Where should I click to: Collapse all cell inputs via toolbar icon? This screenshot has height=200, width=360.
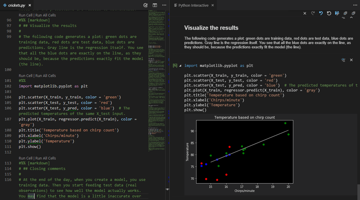tap(353, 13)
